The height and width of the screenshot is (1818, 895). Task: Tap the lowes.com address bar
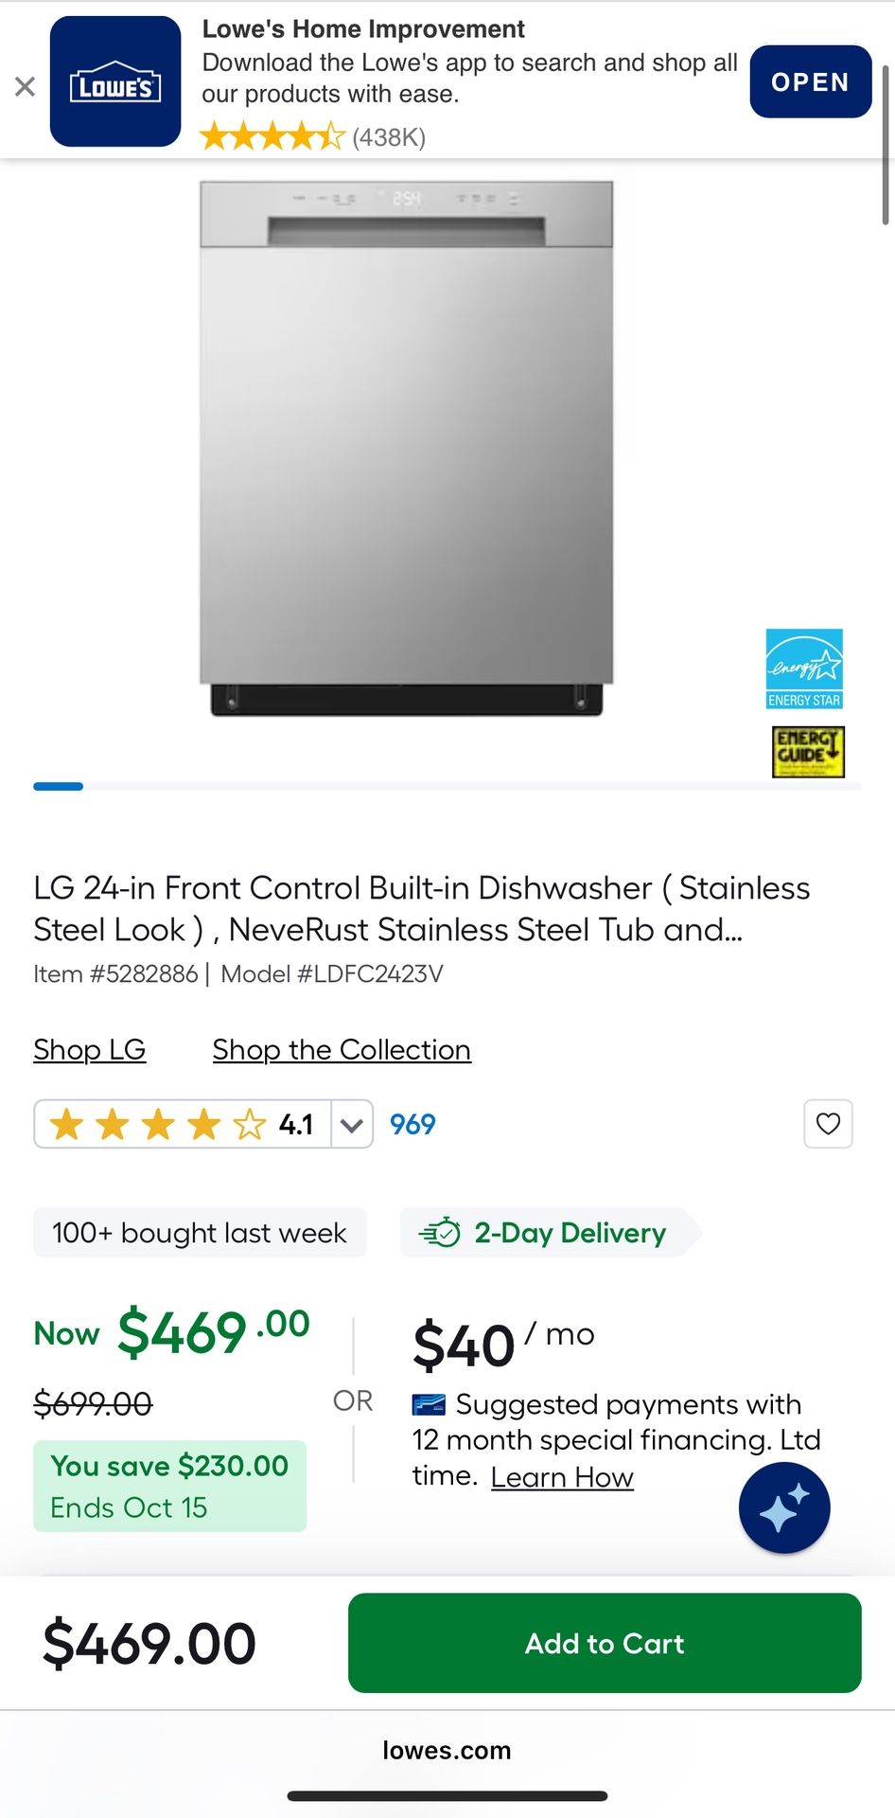447,1750
